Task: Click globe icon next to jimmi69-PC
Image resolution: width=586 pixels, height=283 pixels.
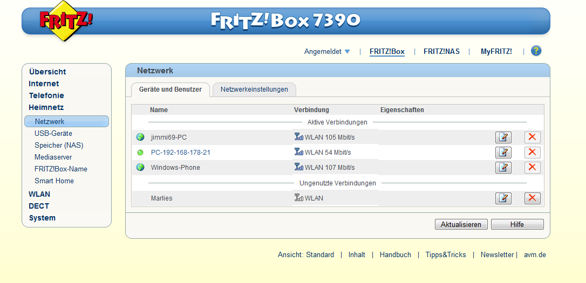Action: [140, 137]
